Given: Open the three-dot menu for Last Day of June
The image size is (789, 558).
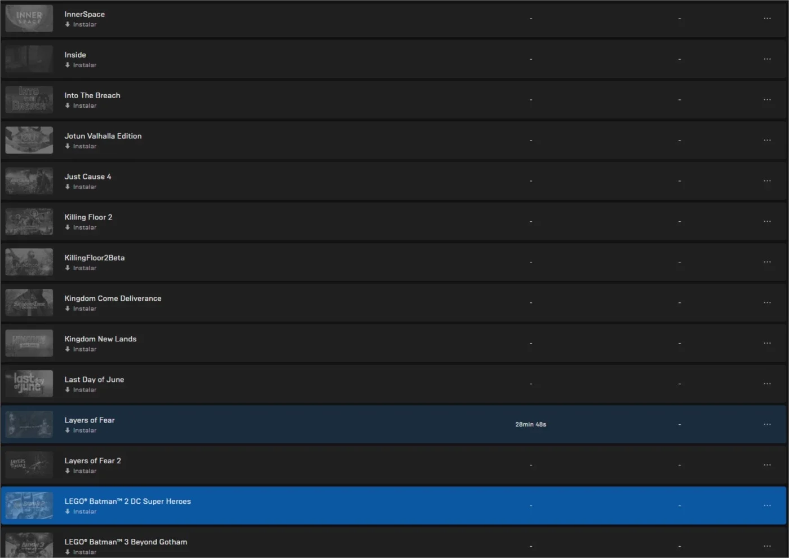Looking at the screenshot, I should tap(767, 384).
